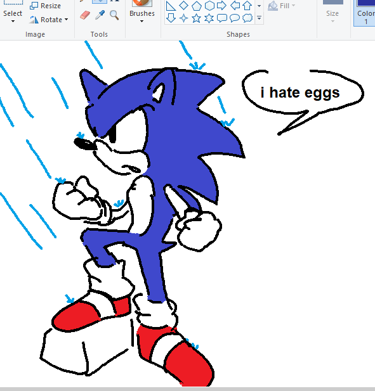Choose the Magnifier zoom tool
Viewport: 375px width, 391px height.
114,15
